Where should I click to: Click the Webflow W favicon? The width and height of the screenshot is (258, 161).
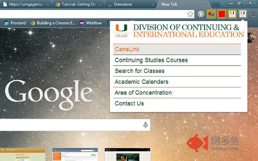point(82,23)
